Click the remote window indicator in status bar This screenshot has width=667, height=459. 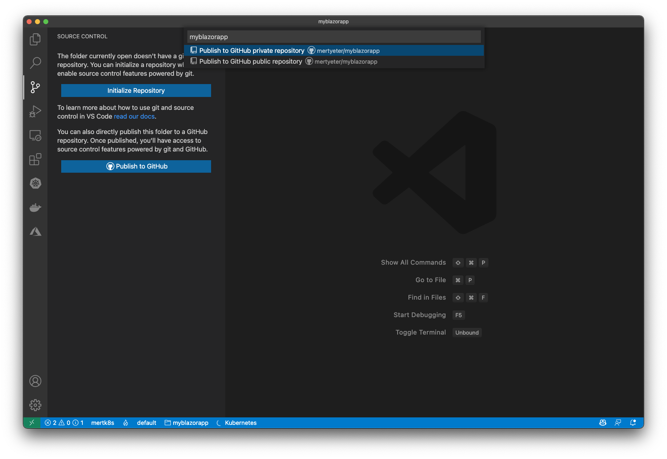32,423
